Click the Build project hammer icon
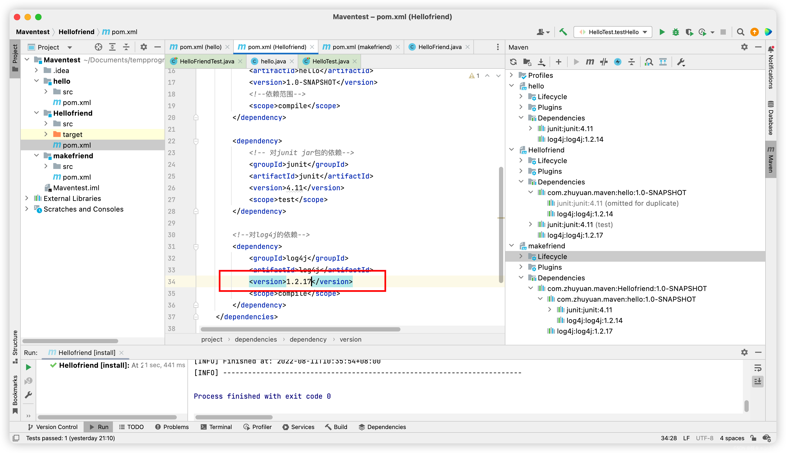This screenshot has height=453, width=786. [x=563, y=32]
